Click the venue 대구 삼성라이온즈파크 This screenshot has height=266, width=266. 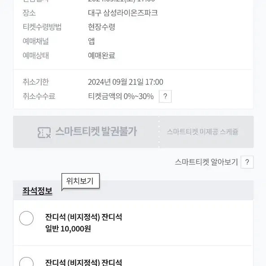[123, 13]
